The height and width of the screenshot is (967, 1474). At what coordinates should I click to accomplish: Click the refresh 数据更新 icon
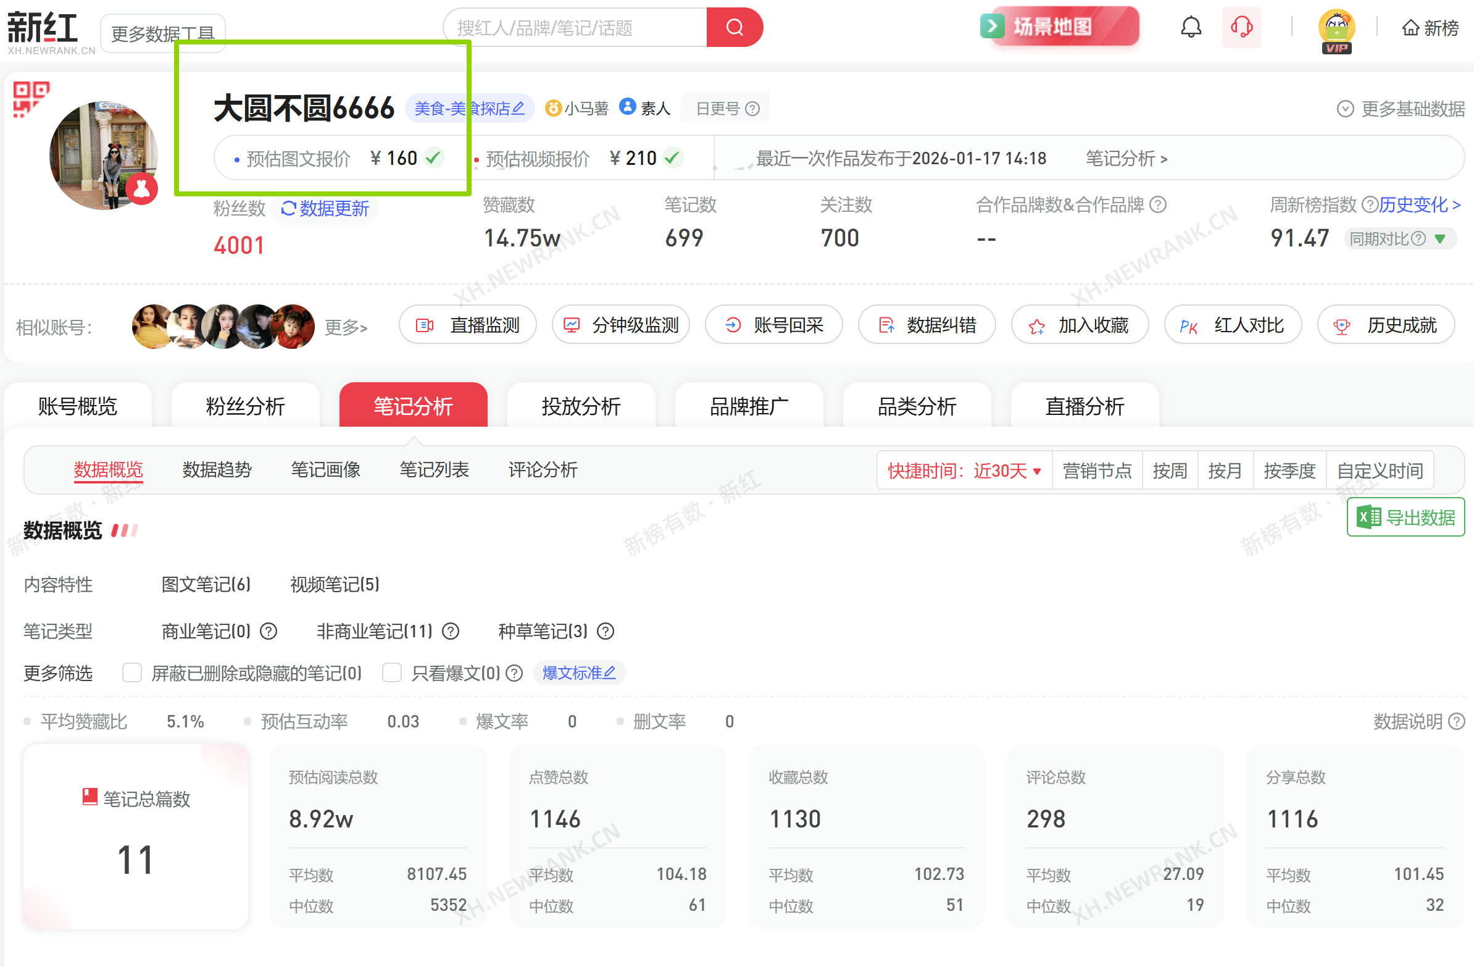288,208
